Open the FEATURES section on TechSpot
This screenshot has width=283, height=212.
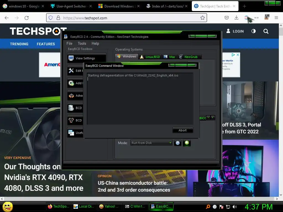(46, 44)
